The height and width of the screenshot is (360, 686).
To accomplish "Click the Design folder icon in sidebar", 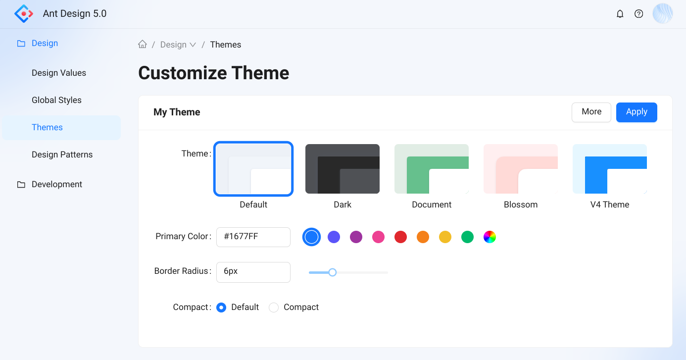I will (21, 44).
